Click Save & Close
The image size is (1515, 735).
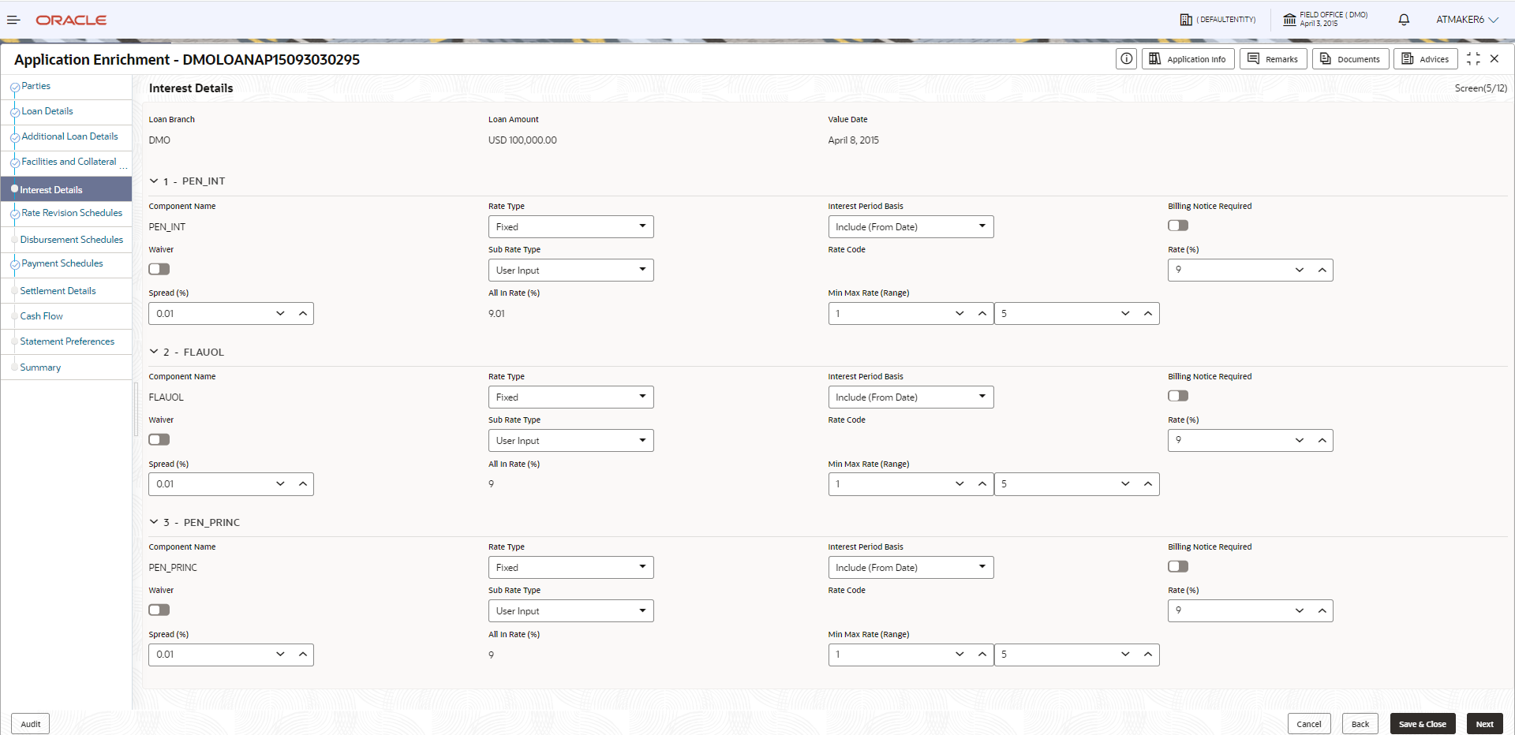pos(1423,724)
